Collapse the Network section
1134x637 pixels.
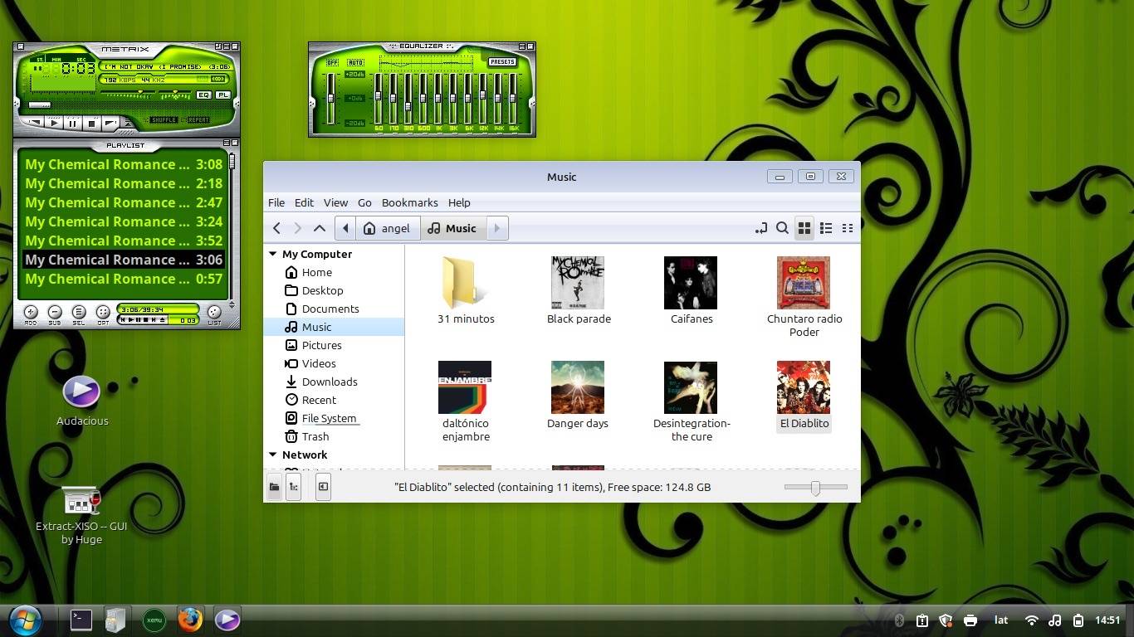pos(273,455)
